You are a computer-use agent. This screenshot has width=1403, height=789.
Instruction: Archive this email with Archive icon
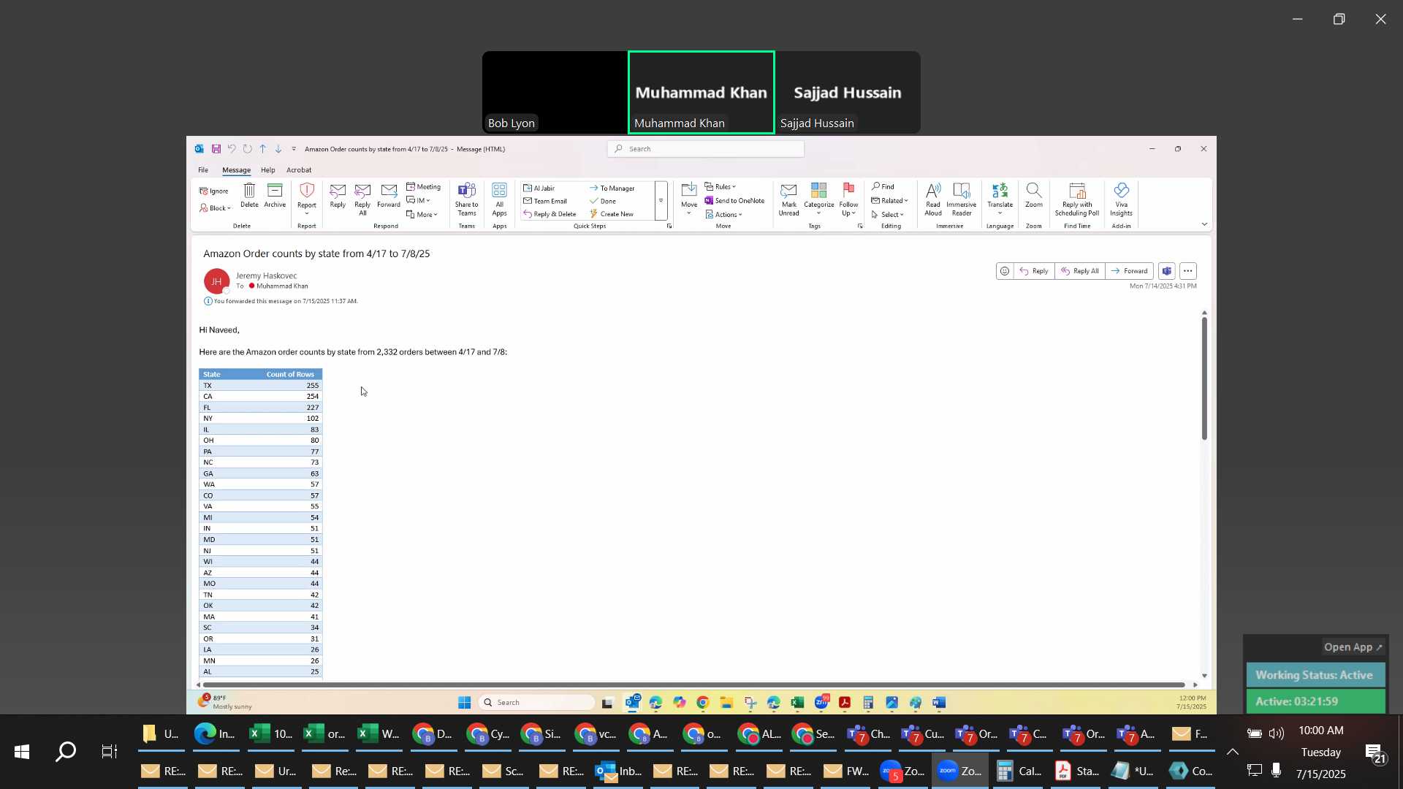(x=275, y=195)
